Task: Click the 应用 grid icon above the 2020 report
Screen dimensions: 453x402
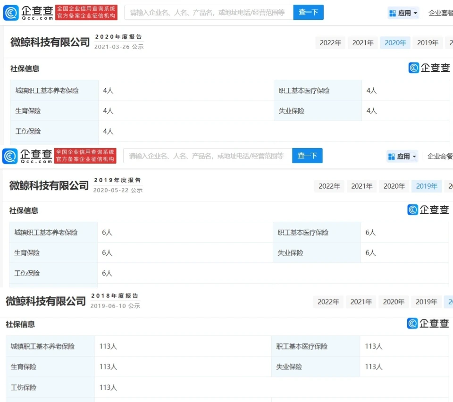Action: pos(393,13)
